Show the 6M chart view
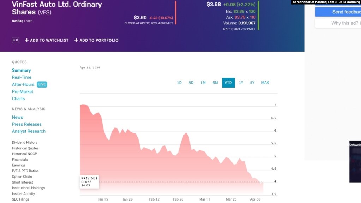Viewport: 361px width, 203px height. 215,83
